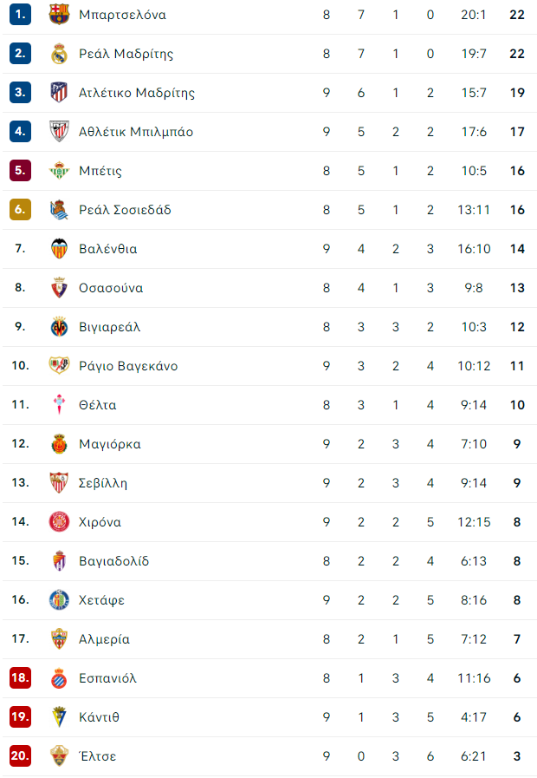The width and height of the screenshot is (537, 778).
Task: Select the red relegation badge 20.
Action: click(x=20, y=755)
